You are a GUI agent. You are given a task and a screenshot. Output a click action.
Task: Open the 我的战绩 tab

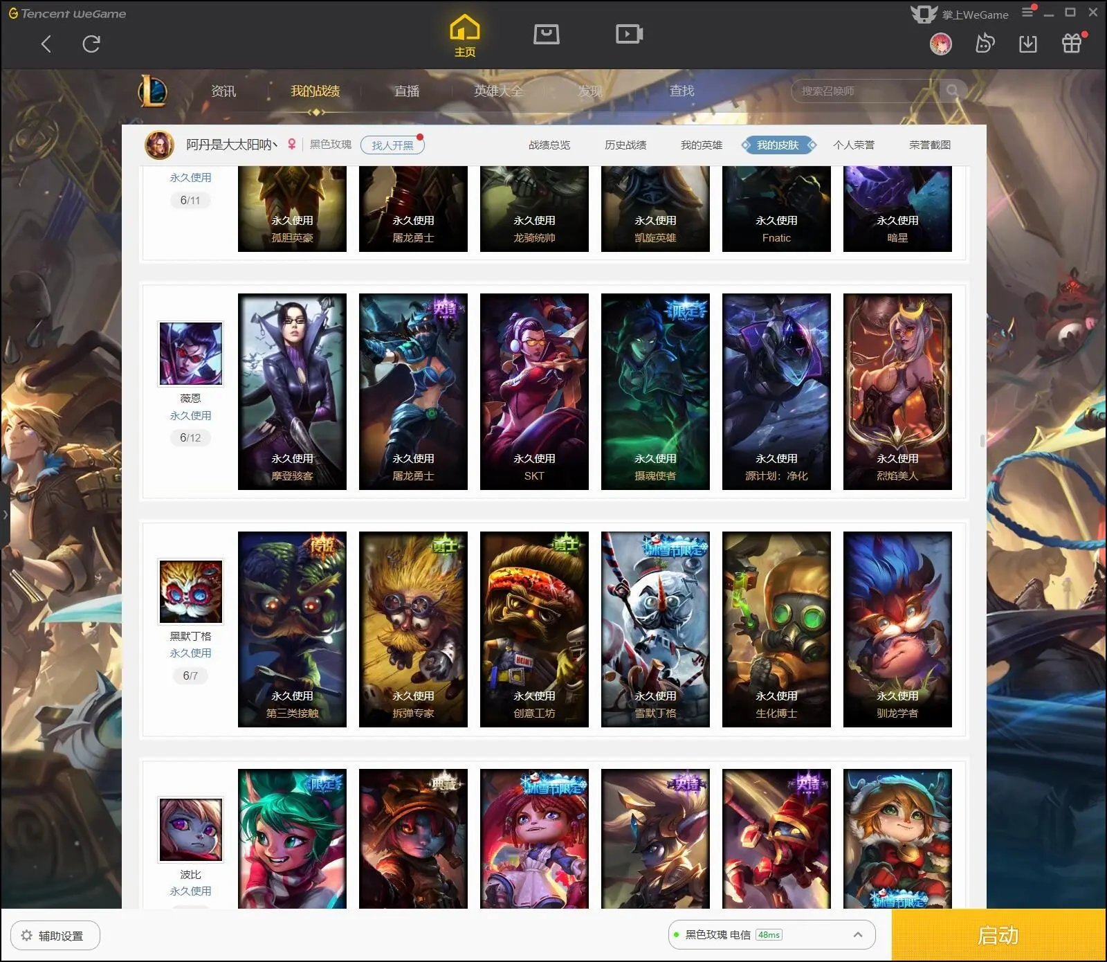tap(315, 91)
